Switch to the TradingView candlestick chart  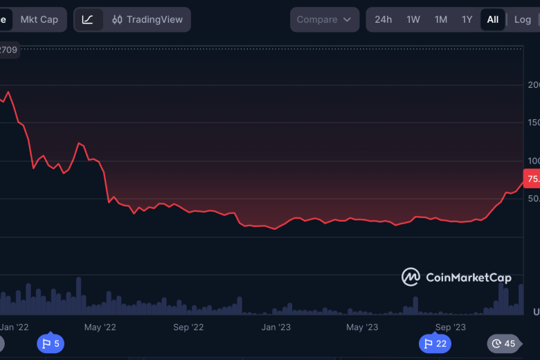[146, 19]
